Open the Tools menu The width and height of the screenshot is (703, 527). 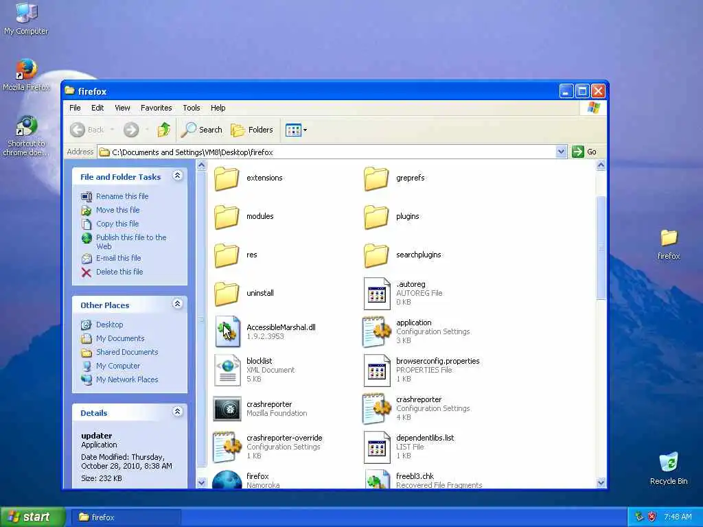click(192, 108)
